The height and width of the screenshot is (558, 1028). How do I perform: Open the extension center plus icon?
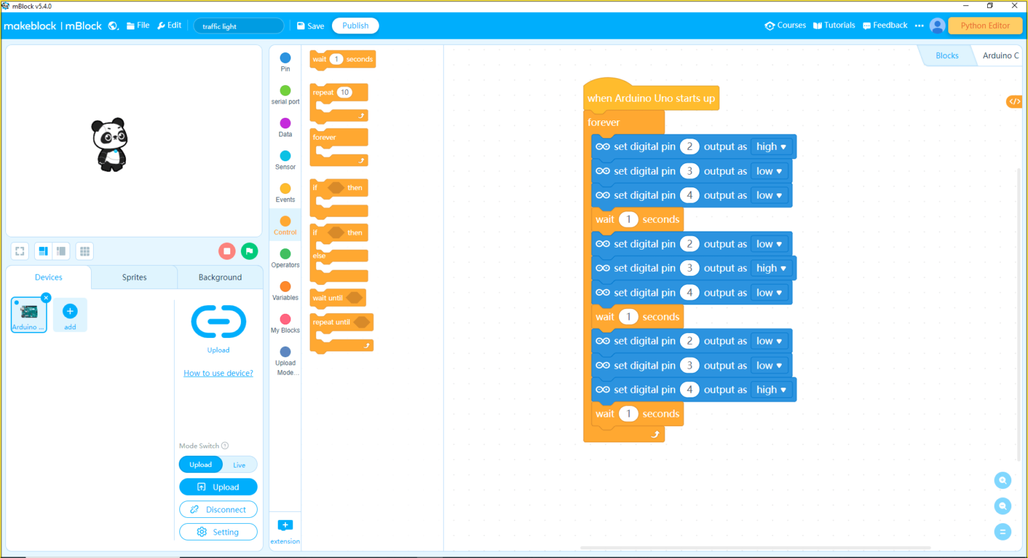coord(285,525)
